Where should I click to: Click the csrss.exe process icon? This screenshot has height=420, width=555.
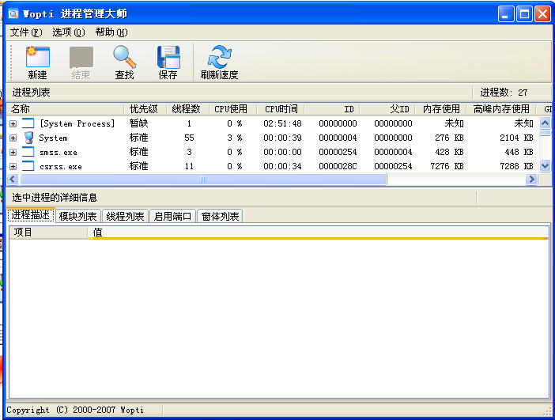tap(28, 166)
